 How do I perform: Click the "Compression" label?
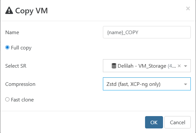(20, 84)
